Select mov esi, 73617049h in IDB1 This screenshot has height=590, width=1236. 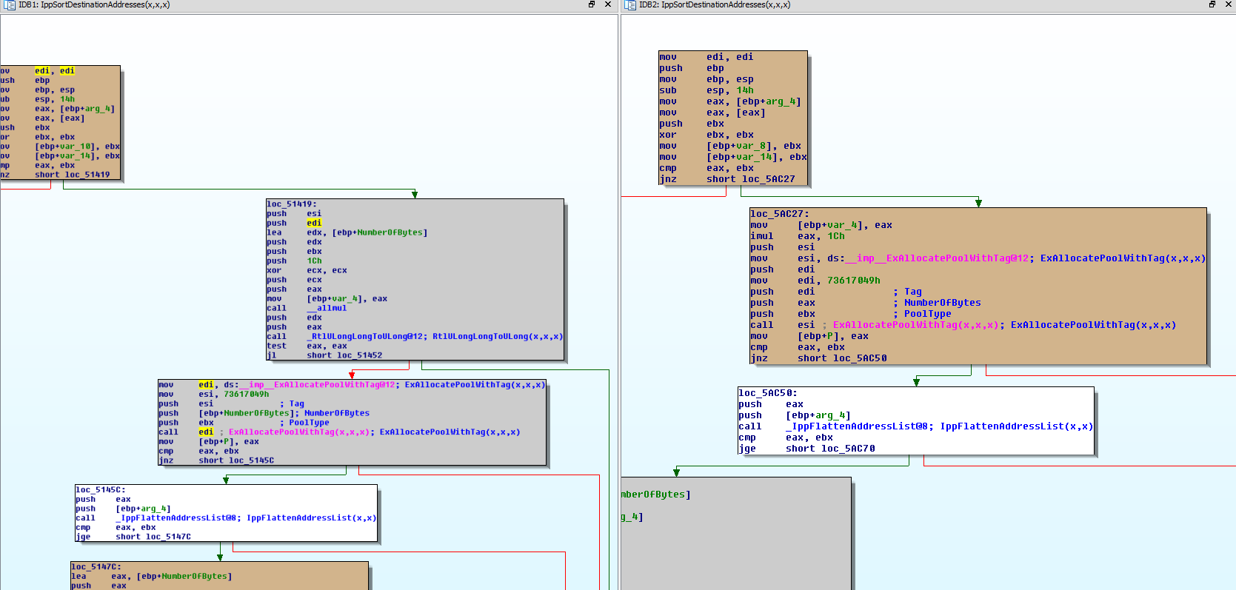click(x=214, y=395)
